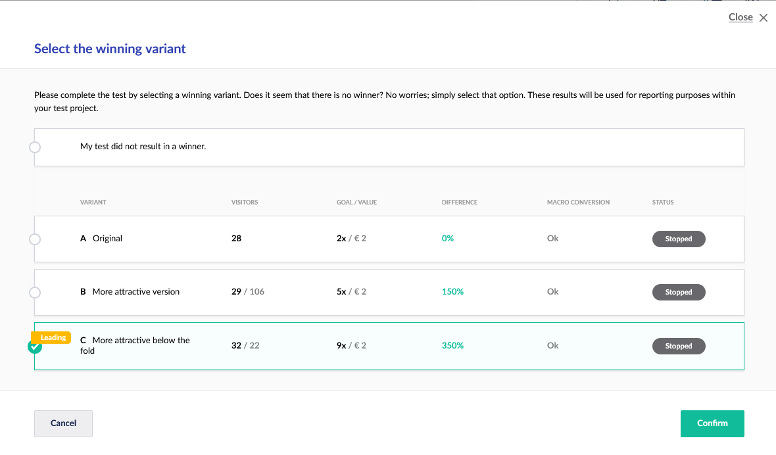Screen dimensions: 776x455
Task: Confirm the winning variant selection
Action: coord(712,423)
